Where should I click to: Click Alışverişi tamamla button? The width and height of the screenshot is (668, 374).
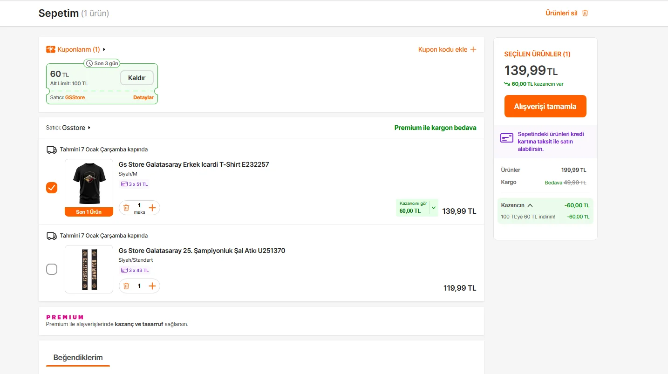point(545,106)
